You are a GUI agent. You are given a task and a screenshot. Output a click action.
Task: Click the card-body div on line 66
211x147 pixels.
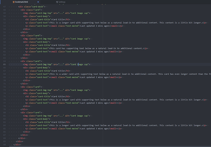36,68
